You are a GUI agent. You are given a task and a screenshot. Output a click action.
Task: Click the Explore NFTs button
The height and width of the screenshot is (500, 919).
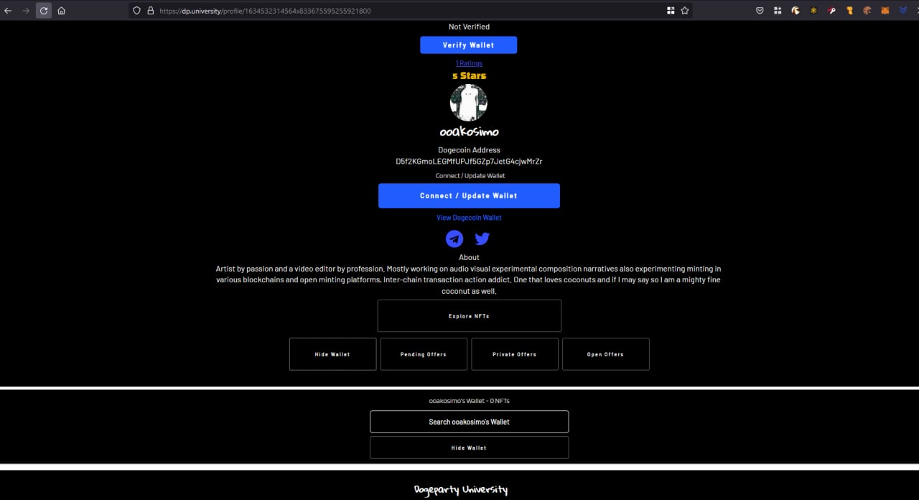pyautogui.click(x=469, y=316)
